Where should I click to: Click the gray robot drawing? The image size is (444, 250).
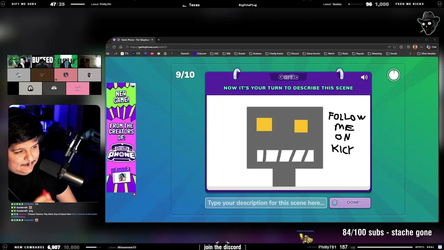(x=285, y=147)
